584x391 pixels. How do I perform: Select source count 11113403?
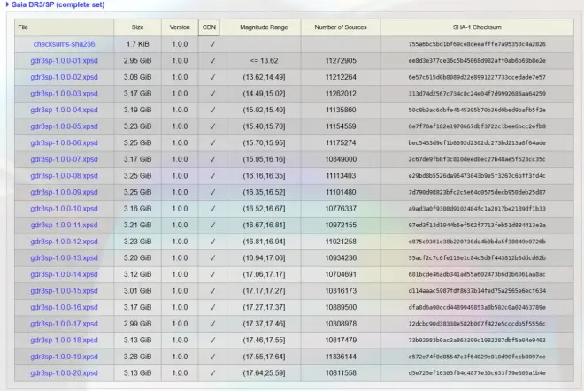point(341,175)
